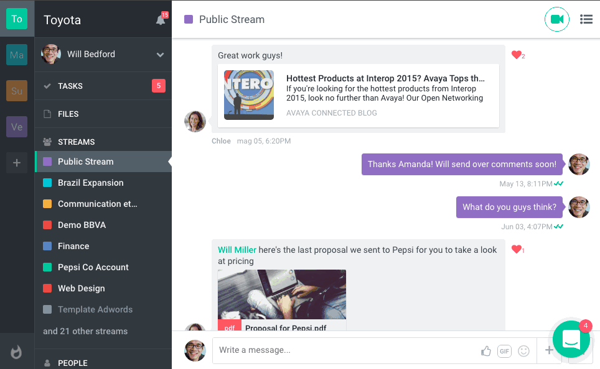Click the purple Public Stream color square
Viewport: 600px width, 369px height.
point(189,19)
